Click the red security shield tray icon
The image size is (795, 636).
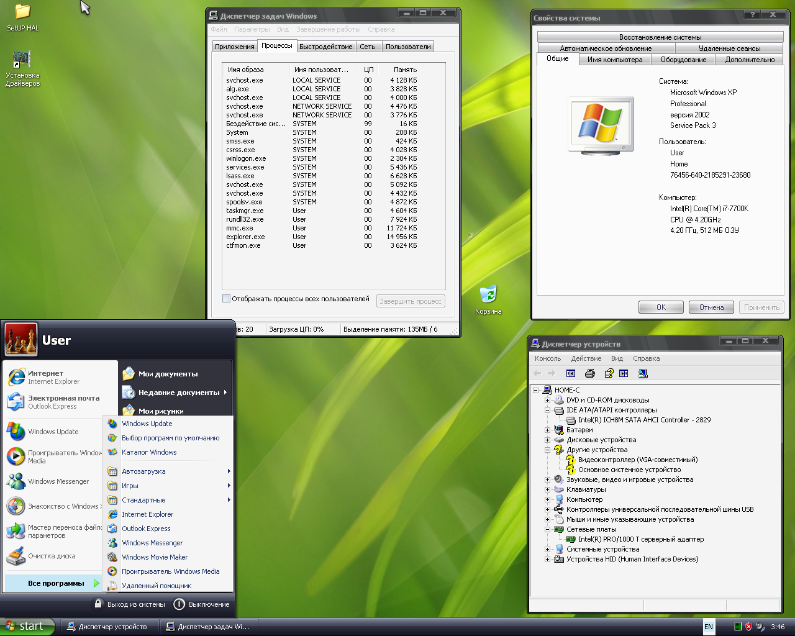click(748, 627)
